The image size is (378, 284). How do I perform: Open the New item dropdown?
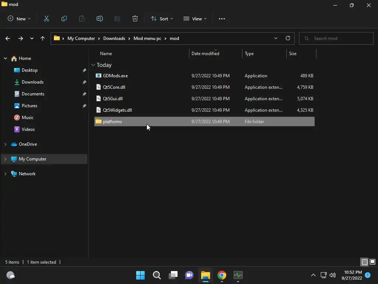pos(19,18)
